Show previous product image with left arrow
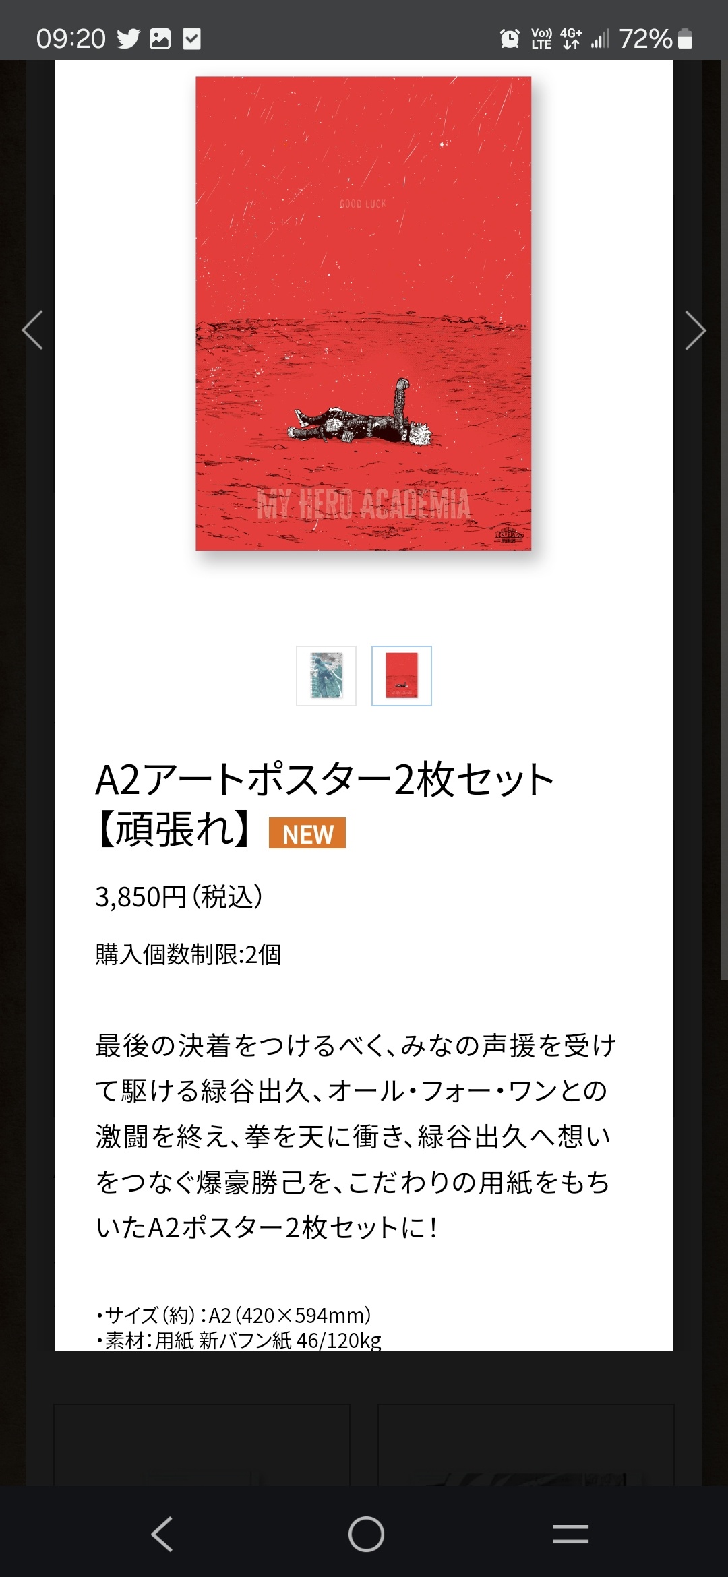Image resolution: width=728 pixels, height=1577 pixels. [x=32, y=330]
